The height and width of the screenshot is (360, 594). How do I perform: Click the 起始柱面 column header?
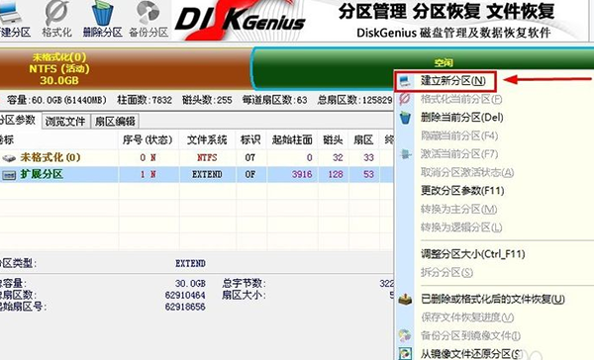(x=292, y=140)
